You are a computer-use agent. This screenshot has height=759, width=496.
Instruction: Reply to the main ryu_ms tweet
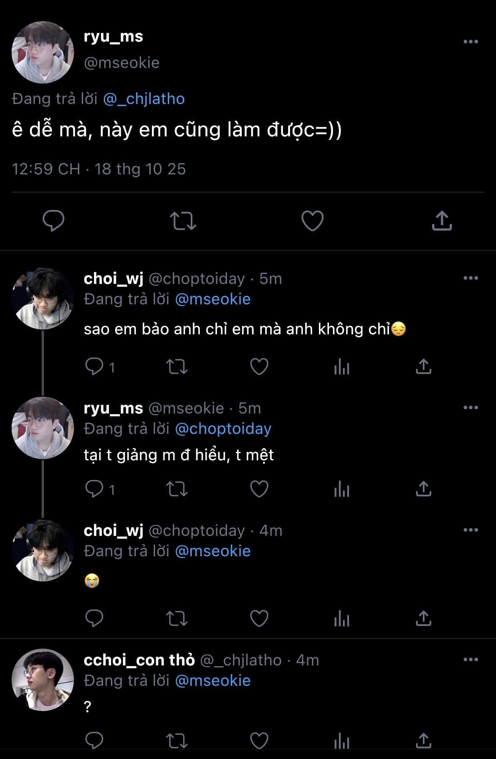54,221
